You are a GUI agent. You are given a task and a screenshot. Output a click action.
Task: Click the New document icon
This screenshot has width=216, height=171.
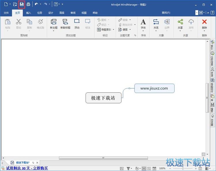6,4
